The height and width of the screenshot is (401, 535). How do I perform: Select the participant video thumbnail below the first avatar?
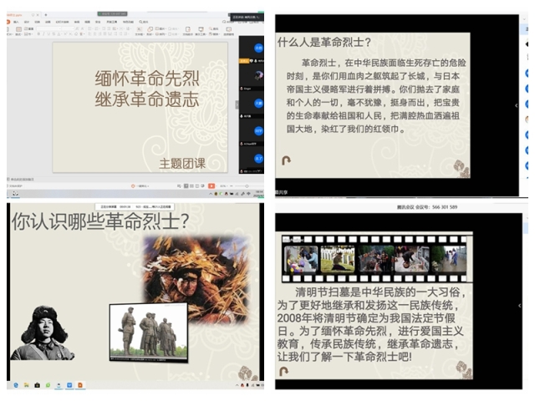258,76
